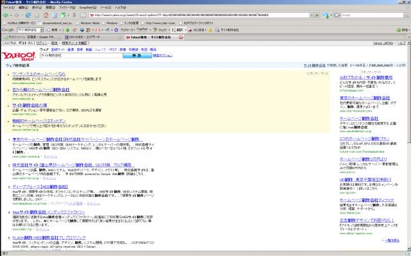Image resolution: width=411 pixels, height=256 pixels.
Task: Open the ScrapBook menu
Action: pos(87,8)
